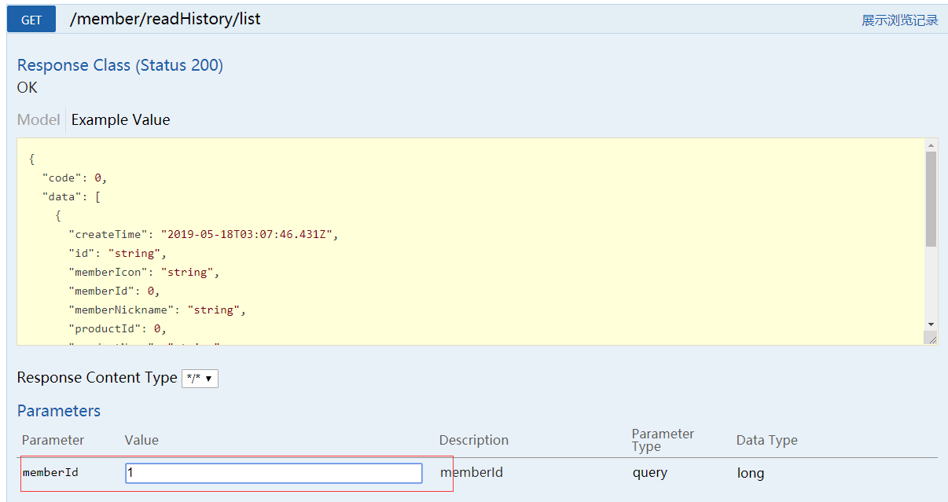Click the memberId parameter name label

tap(50, 473)
